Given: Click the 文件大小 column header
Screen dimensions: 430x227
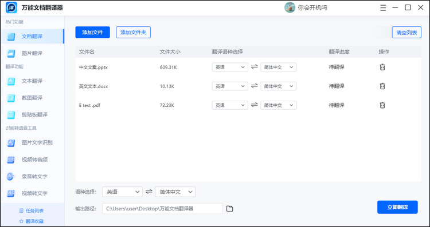Looking at the screenshot, I should tap(170, 51).
